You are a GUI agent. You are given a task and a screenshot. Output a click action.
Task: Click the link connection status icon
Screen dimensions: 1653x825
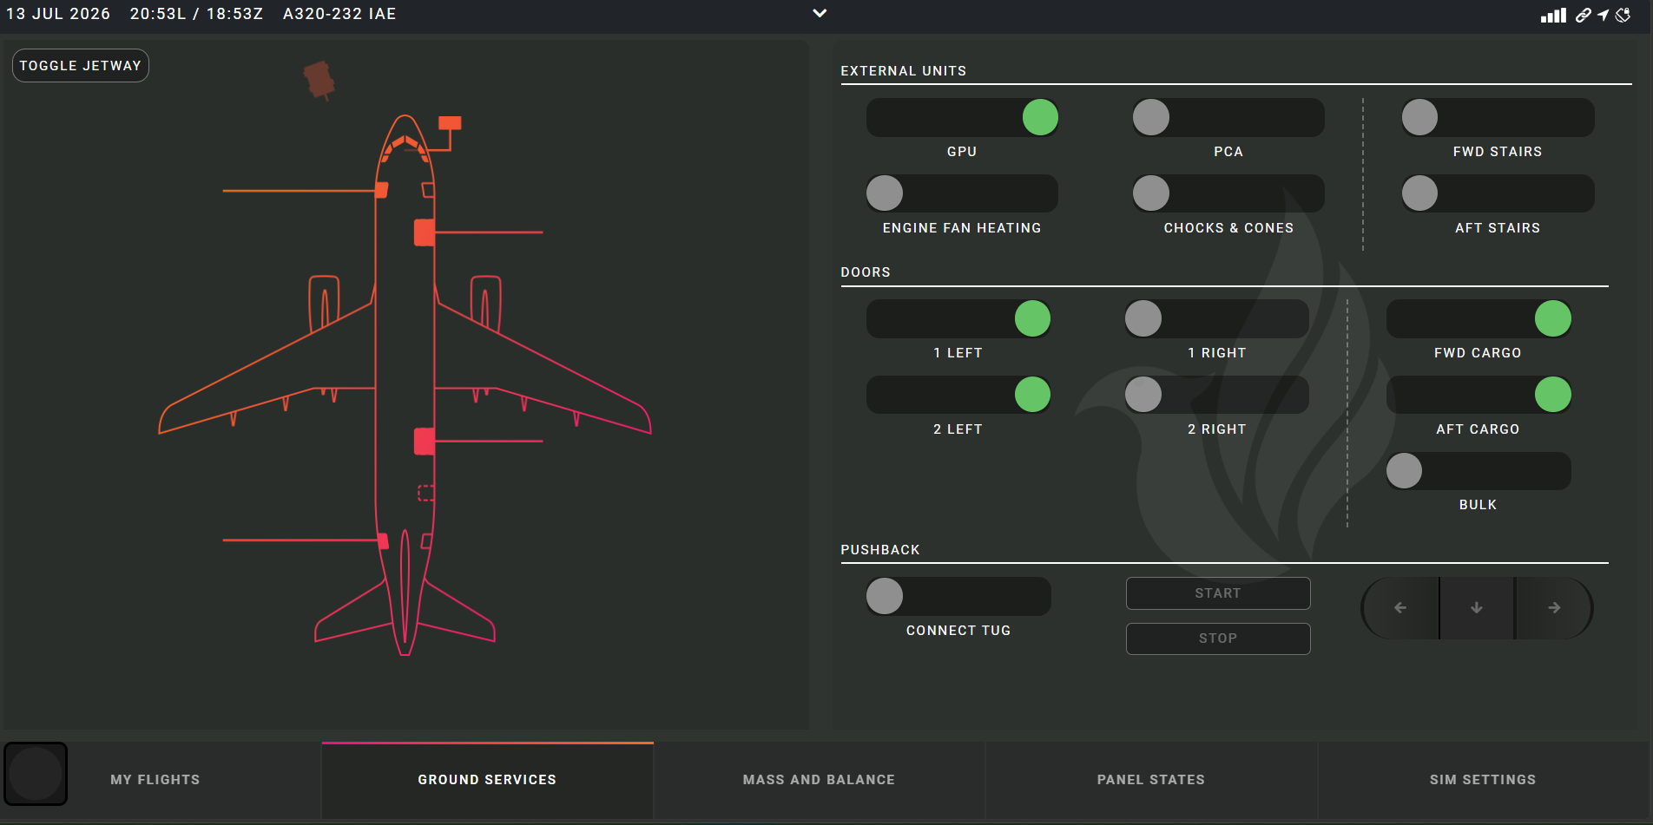1584,15
